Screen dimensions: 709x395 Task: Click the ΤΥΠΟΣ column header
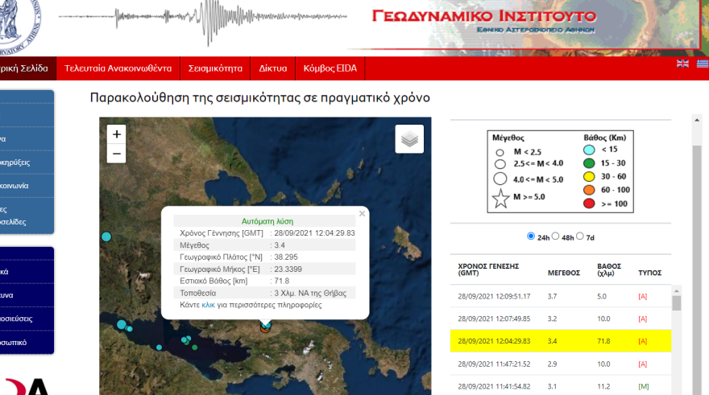[649, 273]
